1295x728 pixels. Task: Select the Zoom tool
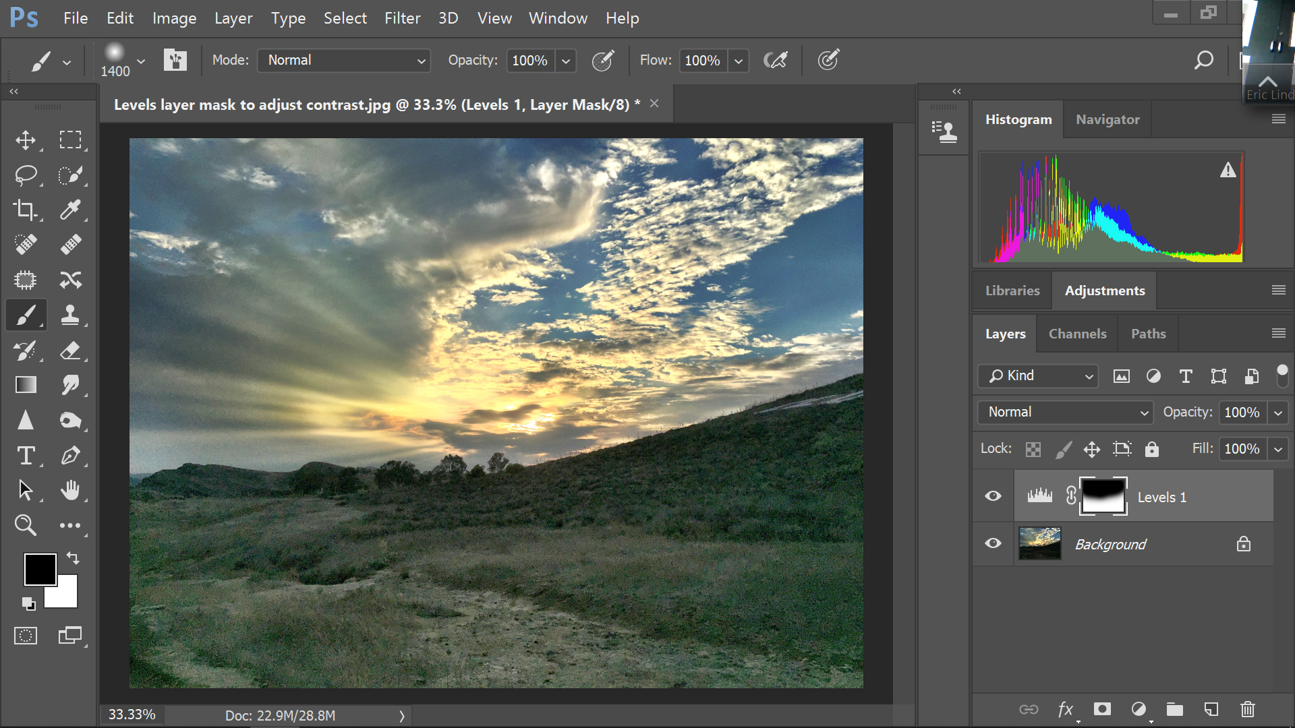[x=26, y=525]
